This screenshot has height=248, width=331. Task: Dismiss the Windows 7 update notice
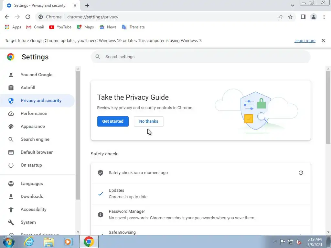(x=323, y=40)
